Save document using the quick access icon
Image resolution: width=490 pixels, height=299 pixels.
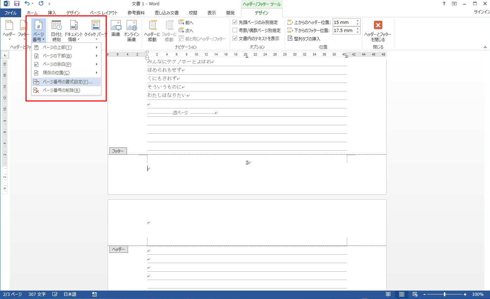17,4
